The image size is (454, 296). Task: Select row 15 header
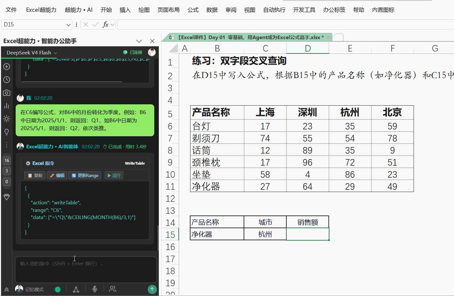(170, 234)
